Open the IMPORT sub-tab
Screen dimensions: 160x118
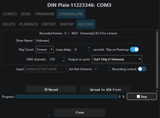click(x=67, y=24)
